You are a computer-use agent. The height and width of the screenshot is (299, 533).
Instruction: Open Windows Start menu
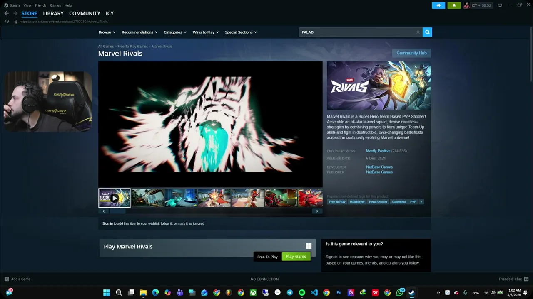[107, 292]
